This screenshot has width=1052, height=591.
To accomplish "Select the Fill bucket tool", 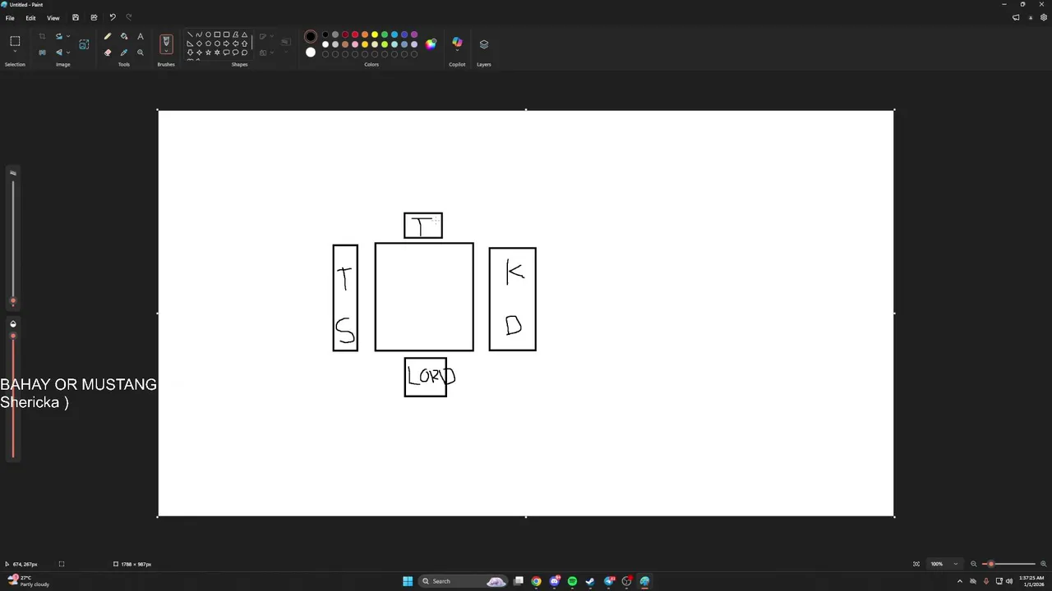I will coord(124,36).
